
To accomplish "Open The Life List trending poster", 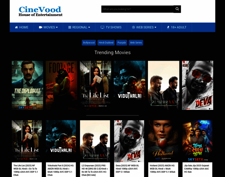I will point(95,85).
